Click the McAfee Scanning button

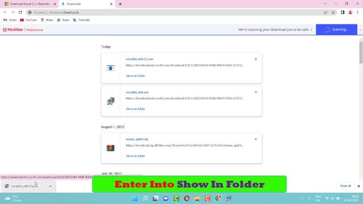tap(336, 29)
